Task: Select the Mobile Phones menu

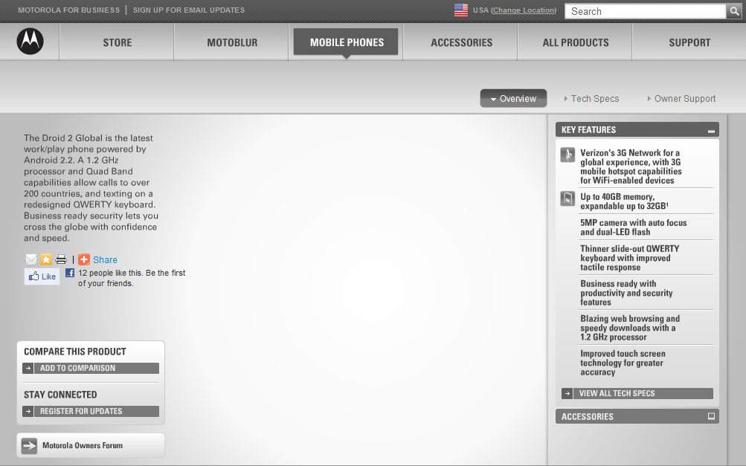Action: pyautogui.click(x=347, y=42)
